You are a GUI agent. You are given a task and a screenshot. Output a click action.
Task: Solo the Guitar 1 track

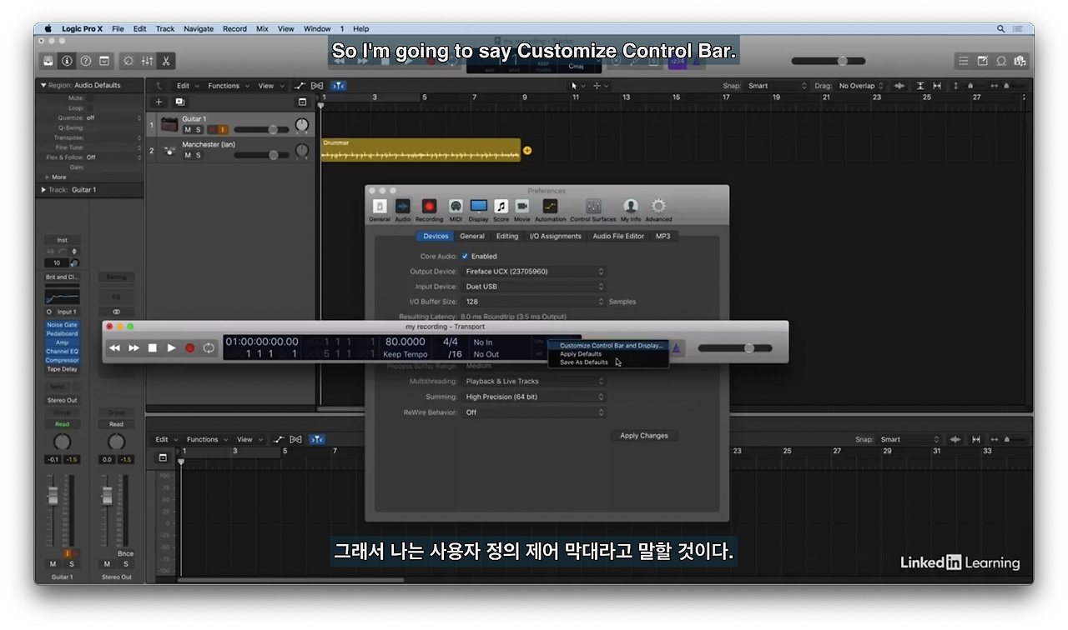[x=198, y=130]
